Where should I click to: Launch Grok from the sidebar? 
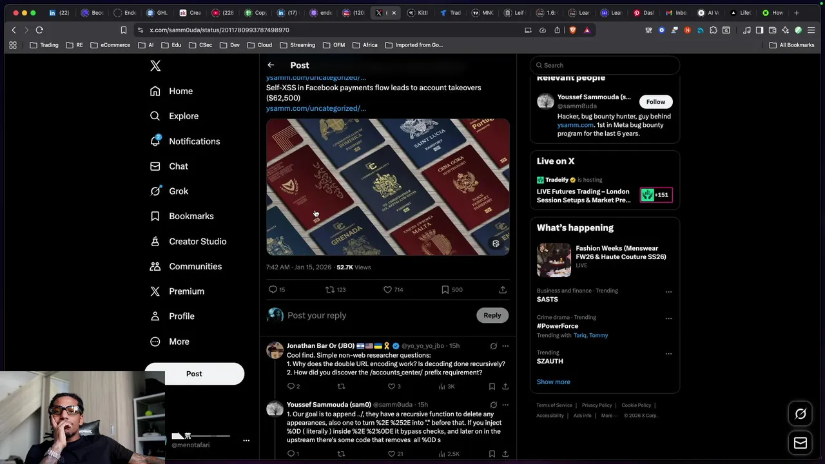click(169, 191)
